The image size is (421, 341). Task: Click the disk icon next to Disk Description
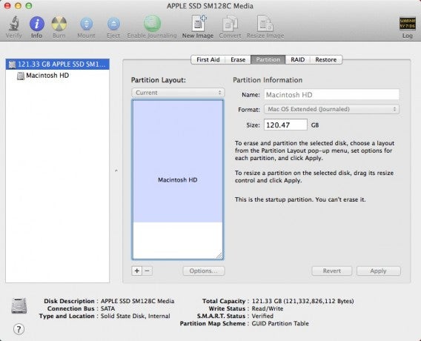(x=19, y=305)
